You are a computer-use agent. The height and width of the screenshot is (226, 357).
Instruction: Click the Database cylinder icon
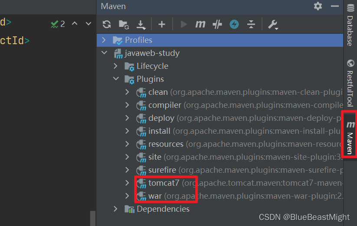click(x=350, y=7)
